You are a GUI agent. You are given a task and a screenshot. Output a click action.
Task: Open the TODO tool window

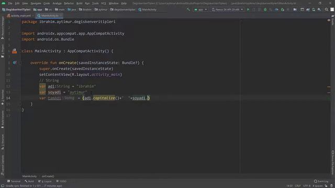61,181
